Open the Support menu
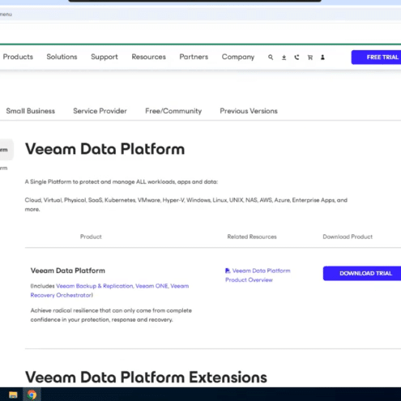Image resolution: width=401 pixels, height=401 pixels. [x=105, y=57]
